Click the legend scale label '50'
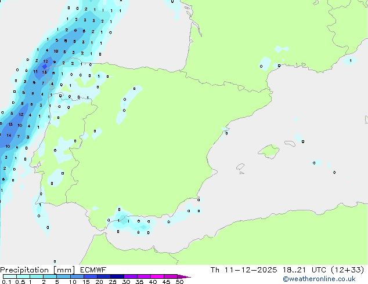This screenshot has height=284, width=368. click(179, 282)
